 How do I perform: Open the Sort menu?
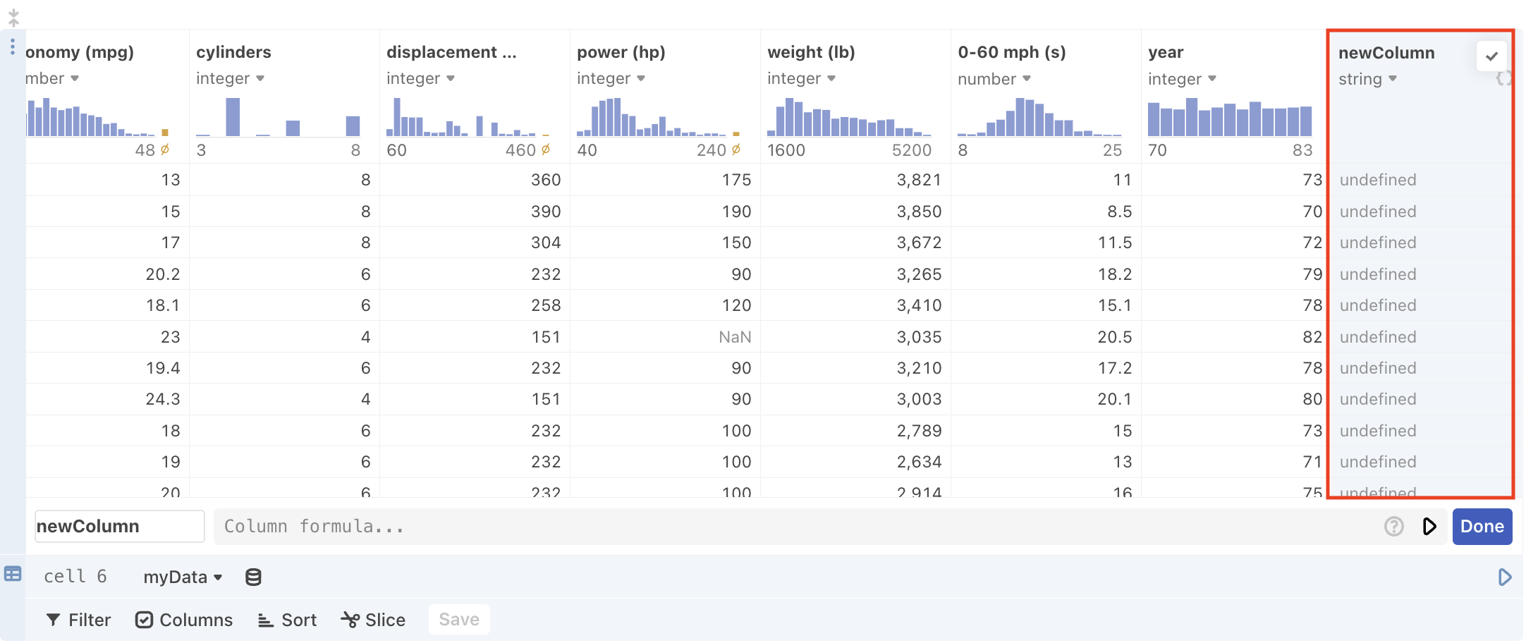coord(287,620)
